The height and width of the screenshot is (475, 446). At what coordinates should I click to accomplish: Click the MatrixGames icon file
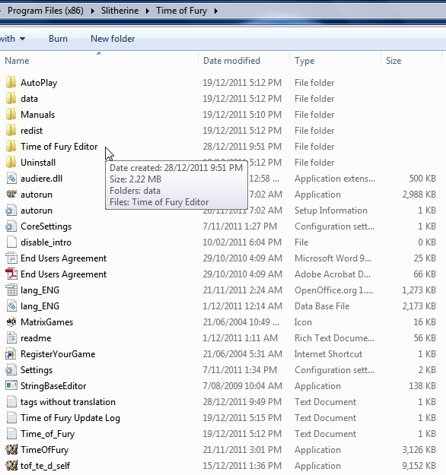tap(11, 322)
